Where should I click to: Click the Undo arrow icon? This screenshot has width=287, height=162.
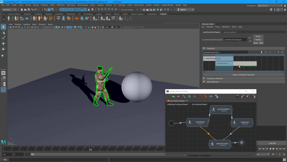click(x=32, y=9)
